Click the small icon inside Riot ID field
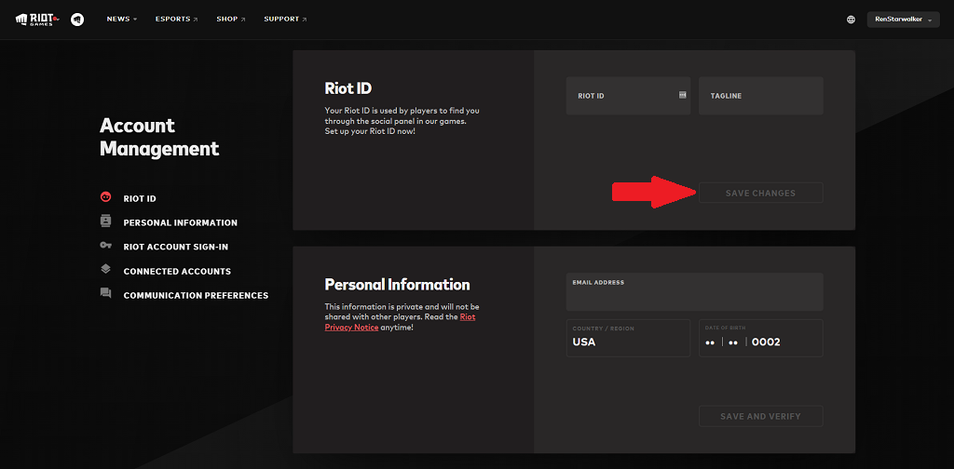 (682, 95)
